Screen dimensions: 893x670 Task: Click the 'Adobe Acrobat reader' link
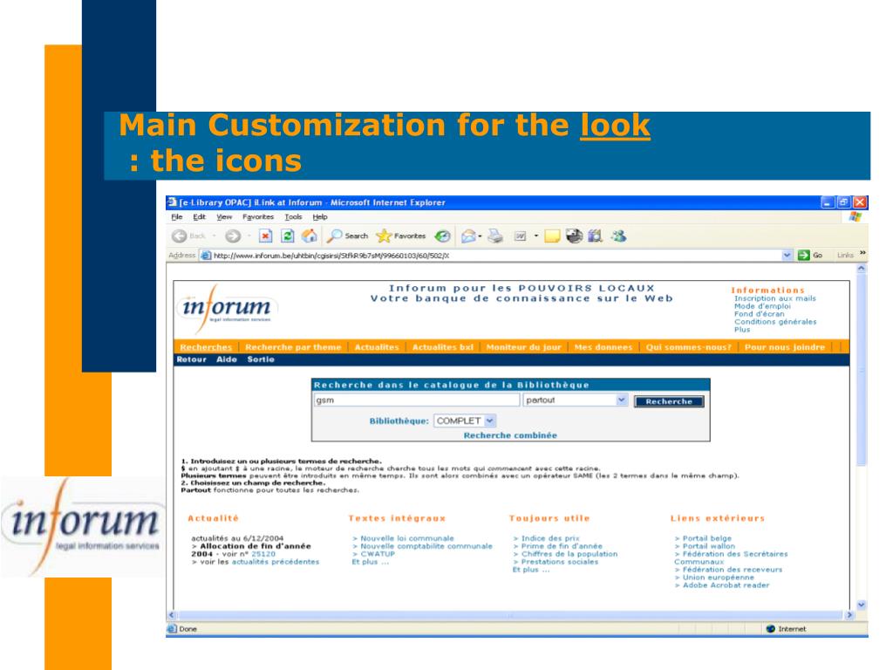click(x=726, y=585)
